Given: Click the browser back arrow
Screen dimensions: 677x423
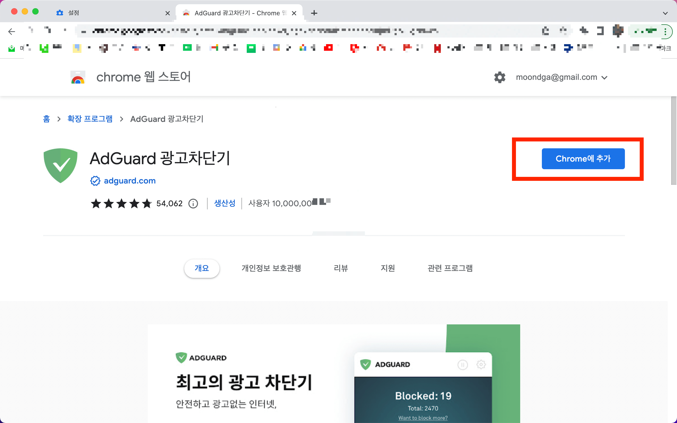Looking at the screenshot, I should click(x=11, y=31).
